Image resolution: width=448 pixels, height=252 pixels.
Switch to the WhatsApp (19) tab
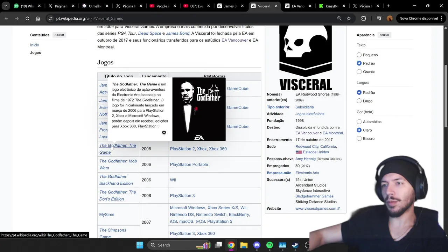tap(27, 6)
